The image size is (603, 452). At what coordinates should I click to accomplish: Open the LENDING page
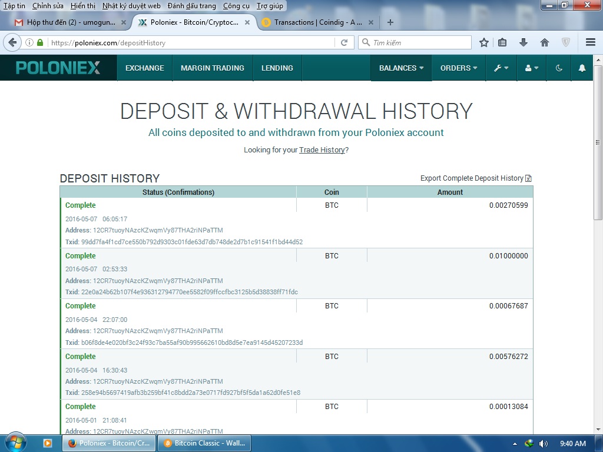click(277, 68)
